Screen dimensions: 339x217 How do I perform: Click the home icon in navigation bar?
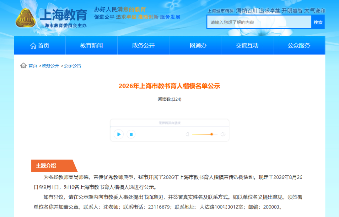(33, 46)
